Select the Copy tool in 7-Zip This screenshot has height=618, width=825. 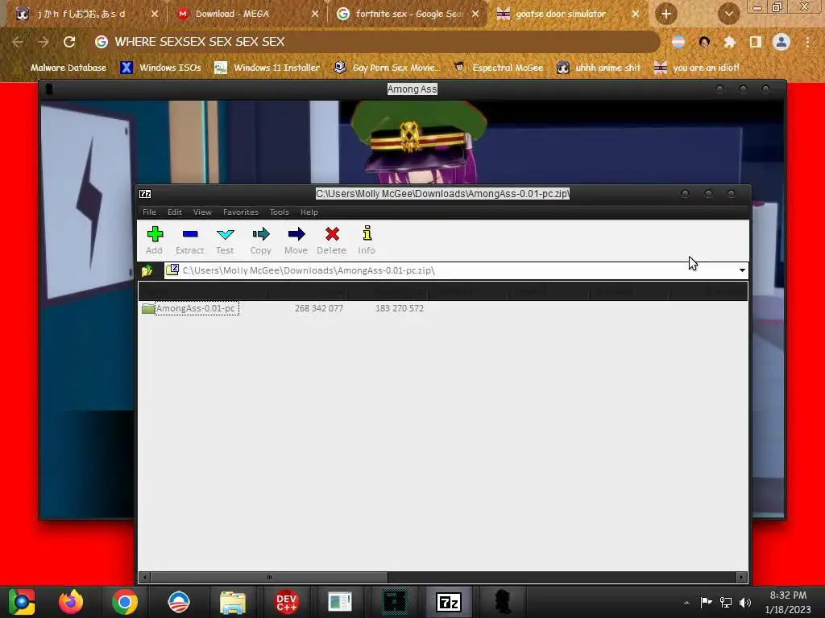[x=260, y=240]
